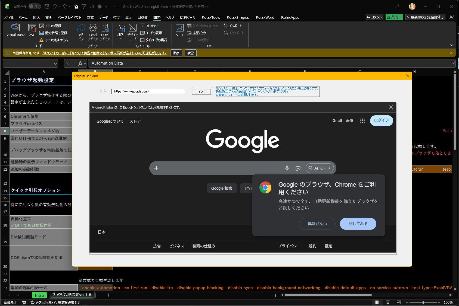Screen dimensions: 459x306
Task: Click the zoom slider handle in status bar
Action: [x=423, y=302]
